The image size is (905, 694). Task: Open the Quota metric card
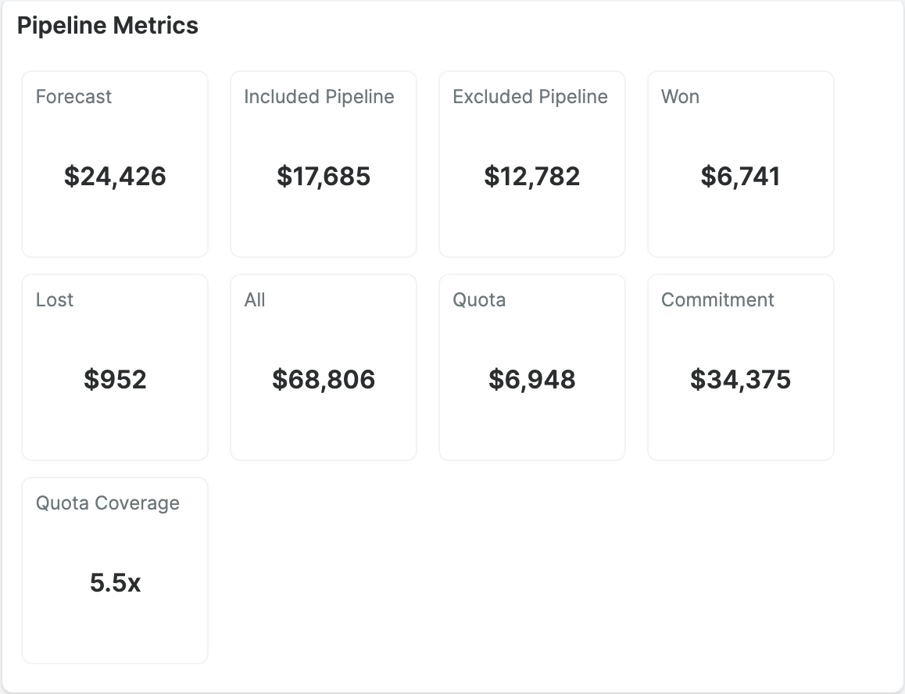pos(531,367)
